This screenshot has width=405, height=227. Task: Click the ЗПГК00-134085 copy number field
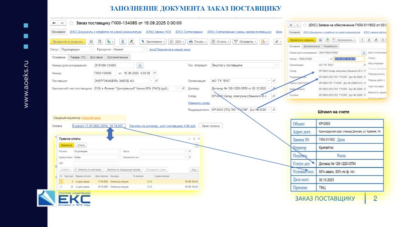click(x=114, y=65)
